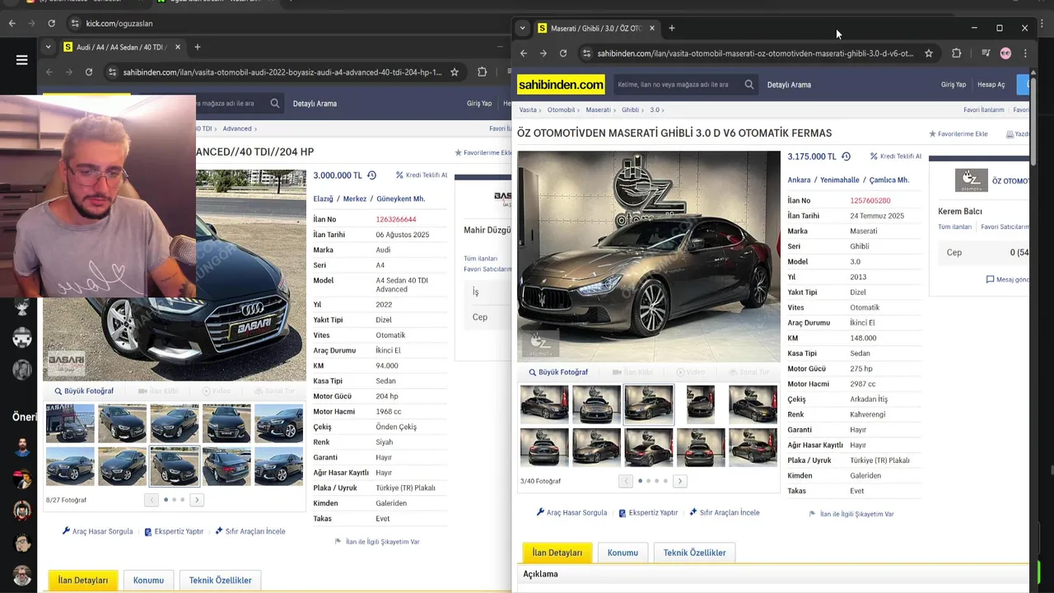The image size is (1054, 593).
Task: Click the Ghibli breadcrumb link
Action: click(630, 110)
